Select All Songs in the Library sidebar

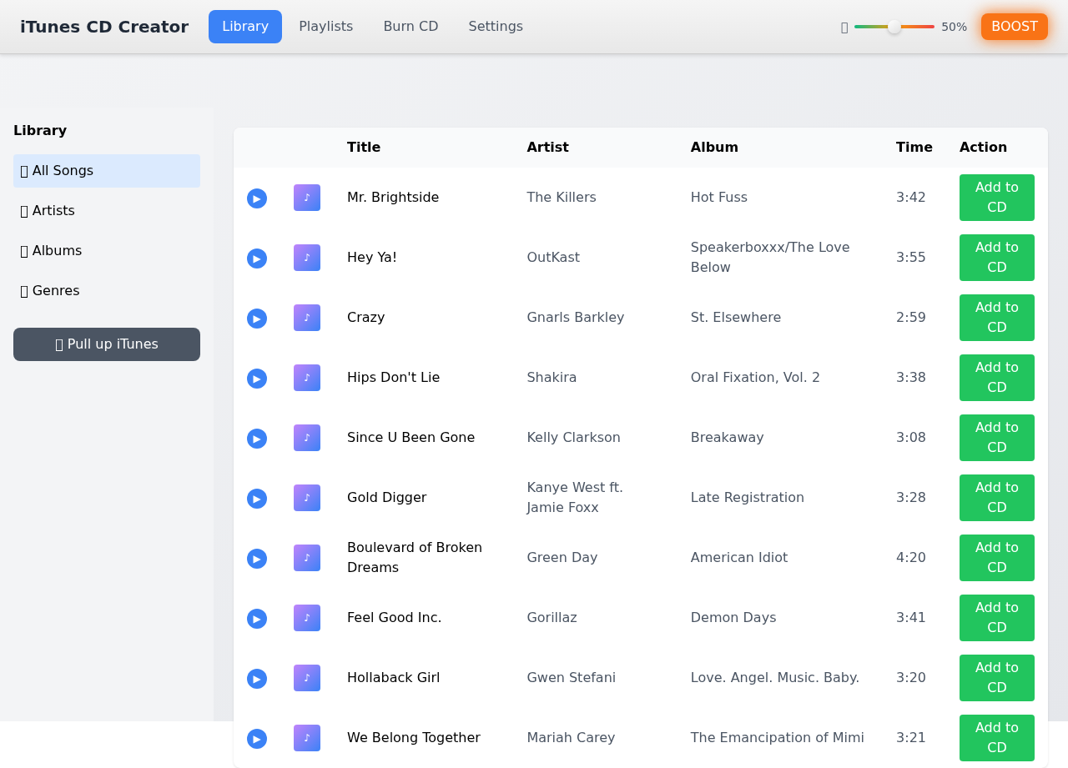tap(106, 171)
